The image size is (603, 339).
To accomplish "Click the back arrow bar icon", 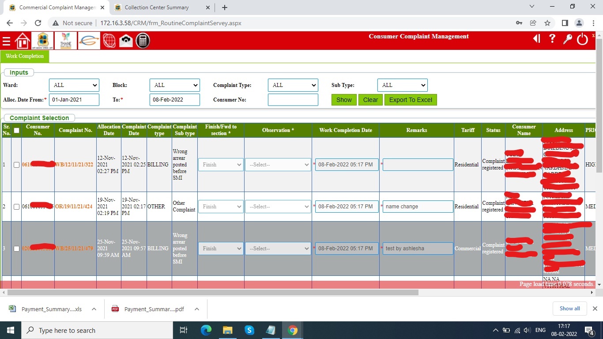I will click(x=537, y=39).
